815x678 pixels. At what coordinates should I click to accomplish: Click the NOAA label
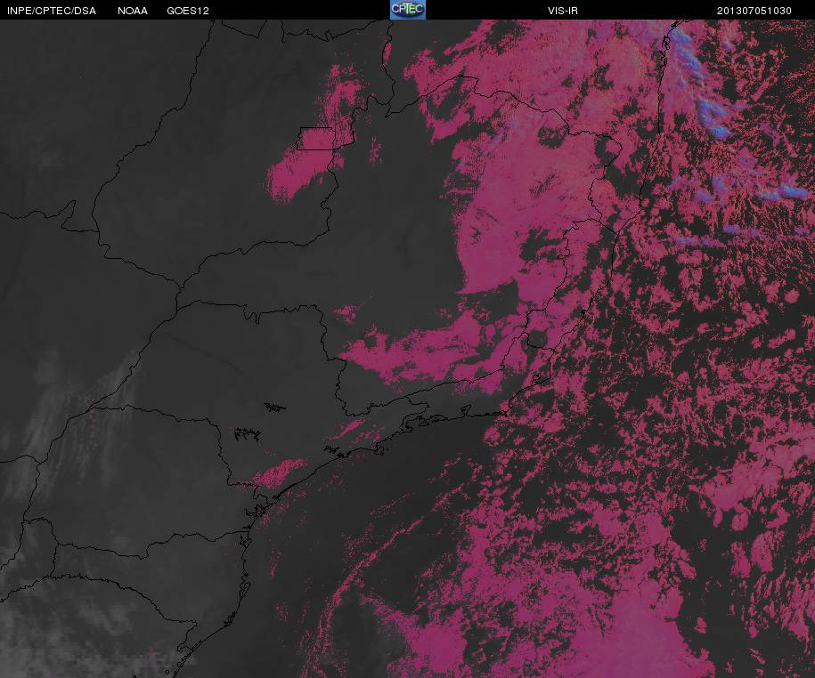(133, 11)
